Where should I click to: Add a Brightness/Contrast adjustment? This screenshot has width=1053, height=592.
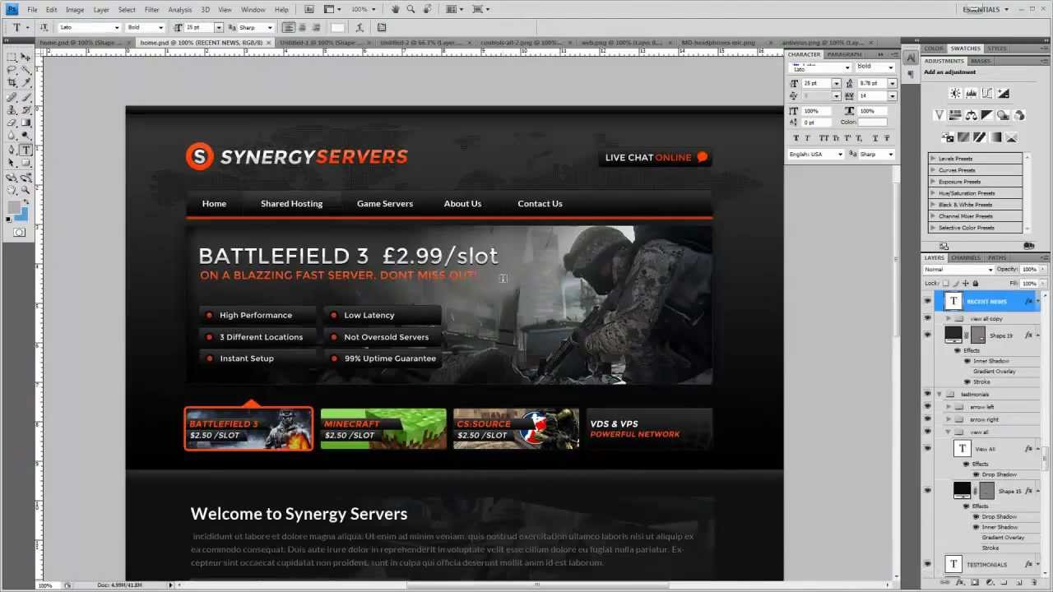tap(955, 94)
